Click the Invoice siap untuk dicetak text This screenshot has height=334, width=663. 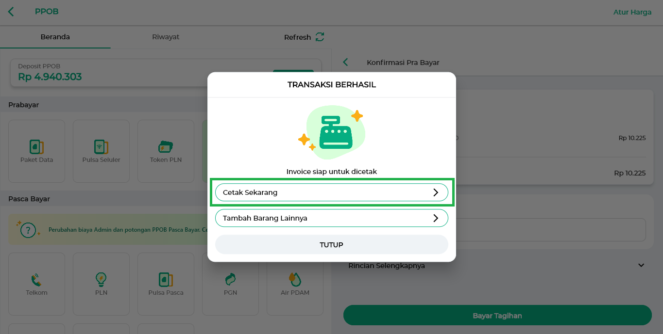[332, 172]
